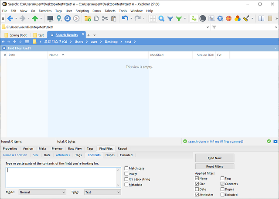Toggle Dark Mode moon icon
Screen dimensions: 279x199
pyautogui.click(x=203, y=18)
